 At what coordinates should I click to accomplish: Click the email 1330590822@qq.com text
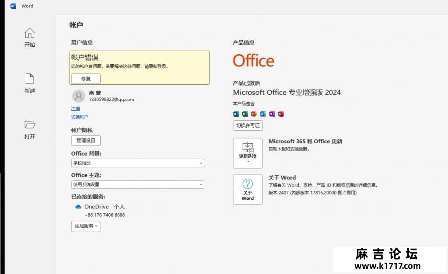[112, 99]
